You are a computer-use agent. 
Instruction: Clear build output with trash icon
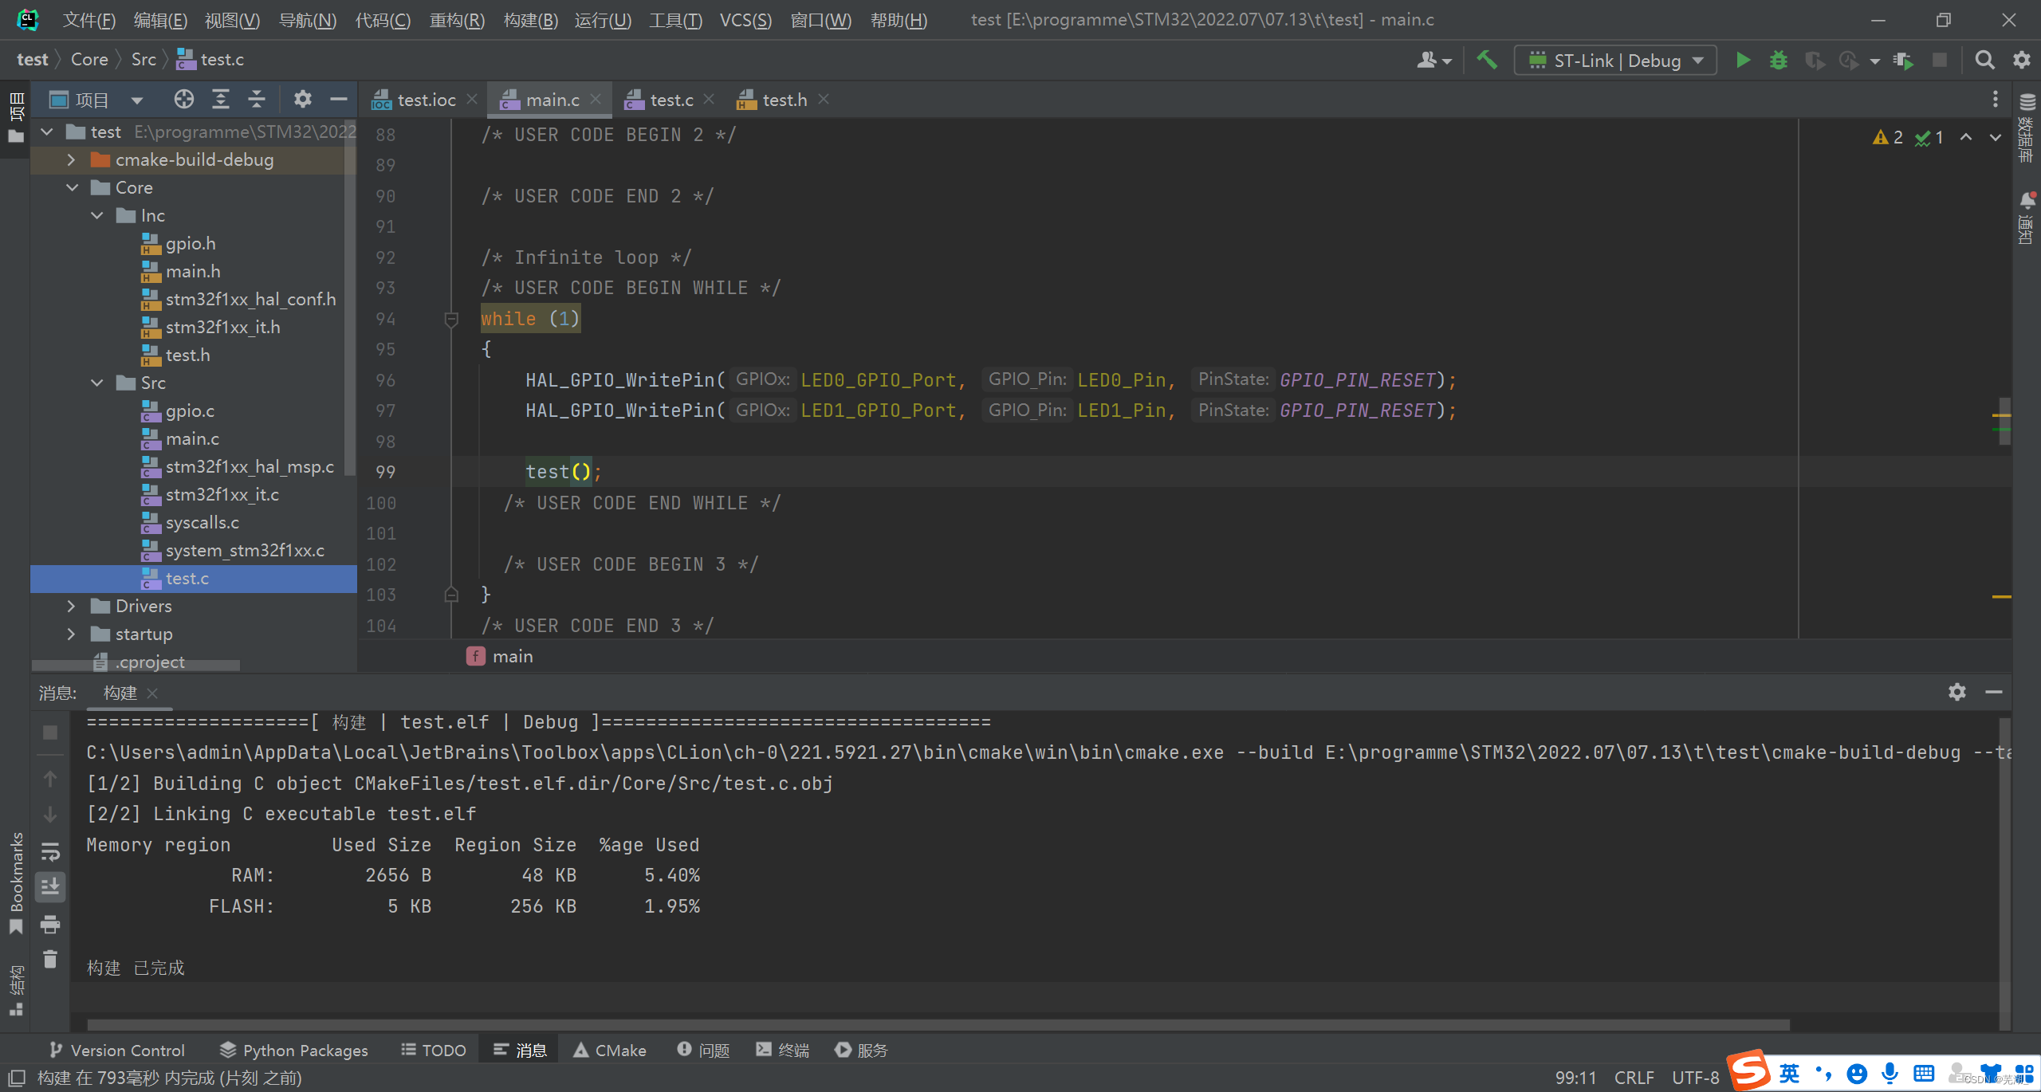(x=50, y=960)
